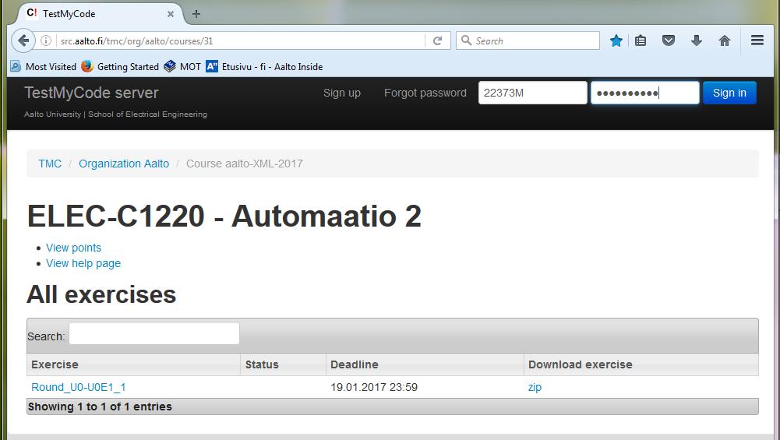Click 'Showing 1 to 1 of 1 entries'

(x=100, y=407)
